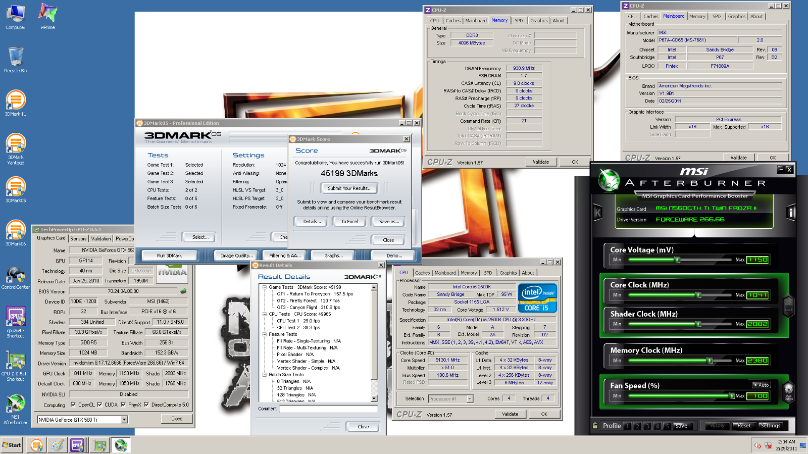Open GPU selection dropdown in GPU-Z

(x=124, y=420)
